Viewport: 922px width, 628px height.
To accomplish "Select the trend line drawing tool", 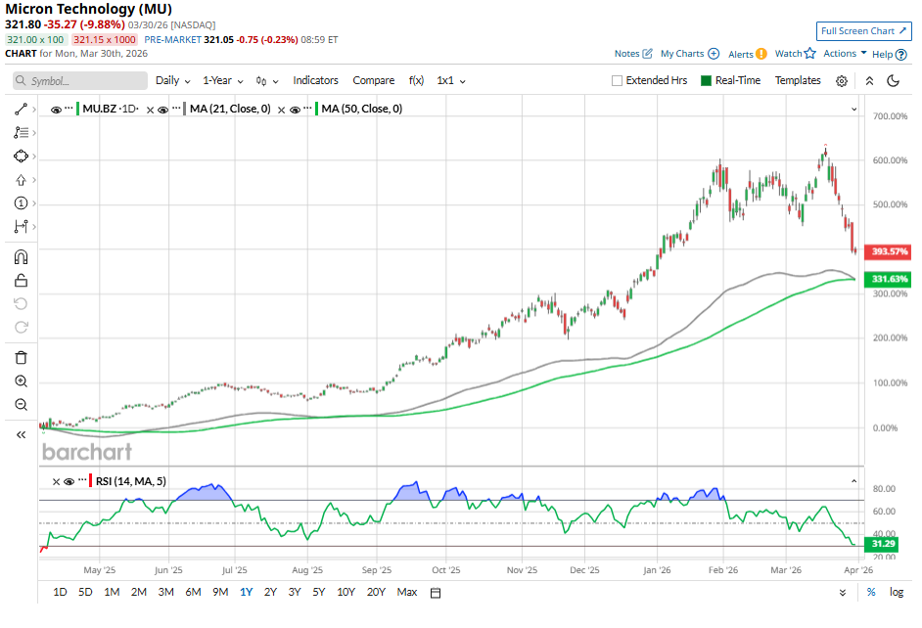I will click(21, 109).
